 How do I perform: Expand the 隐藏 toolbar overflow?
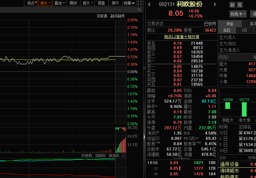[129, 3]
